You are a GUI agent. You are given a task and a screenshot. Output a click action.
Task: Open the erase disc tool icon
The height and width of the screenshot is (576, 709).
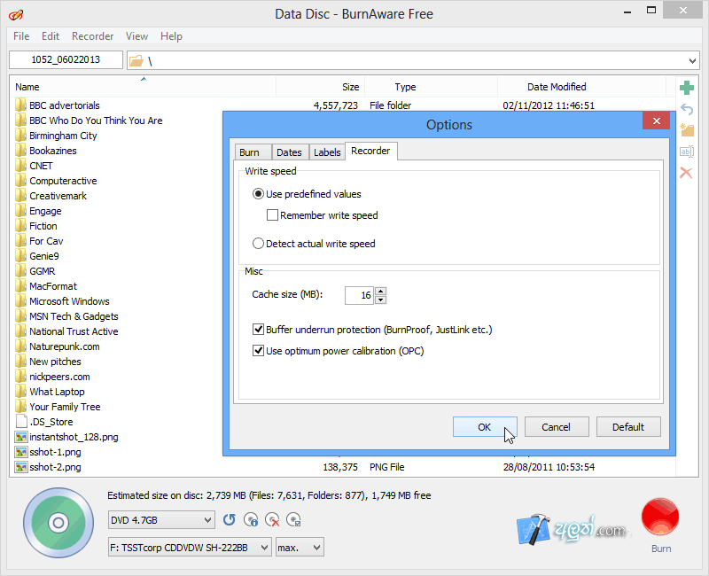click(272, 519)
